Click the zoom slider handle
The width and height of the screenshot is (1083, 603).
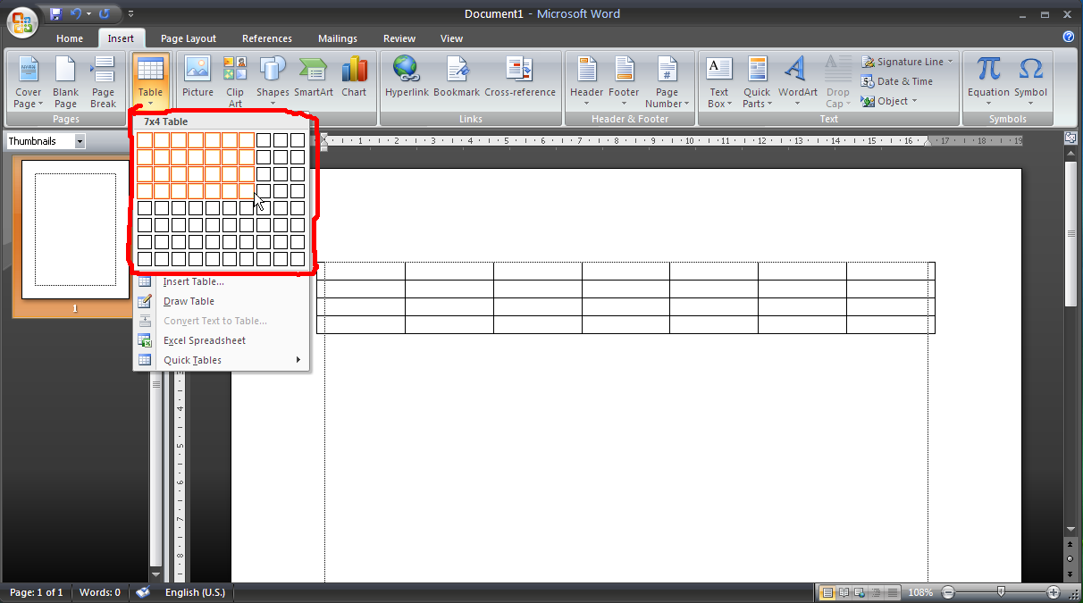point(1001,592)
